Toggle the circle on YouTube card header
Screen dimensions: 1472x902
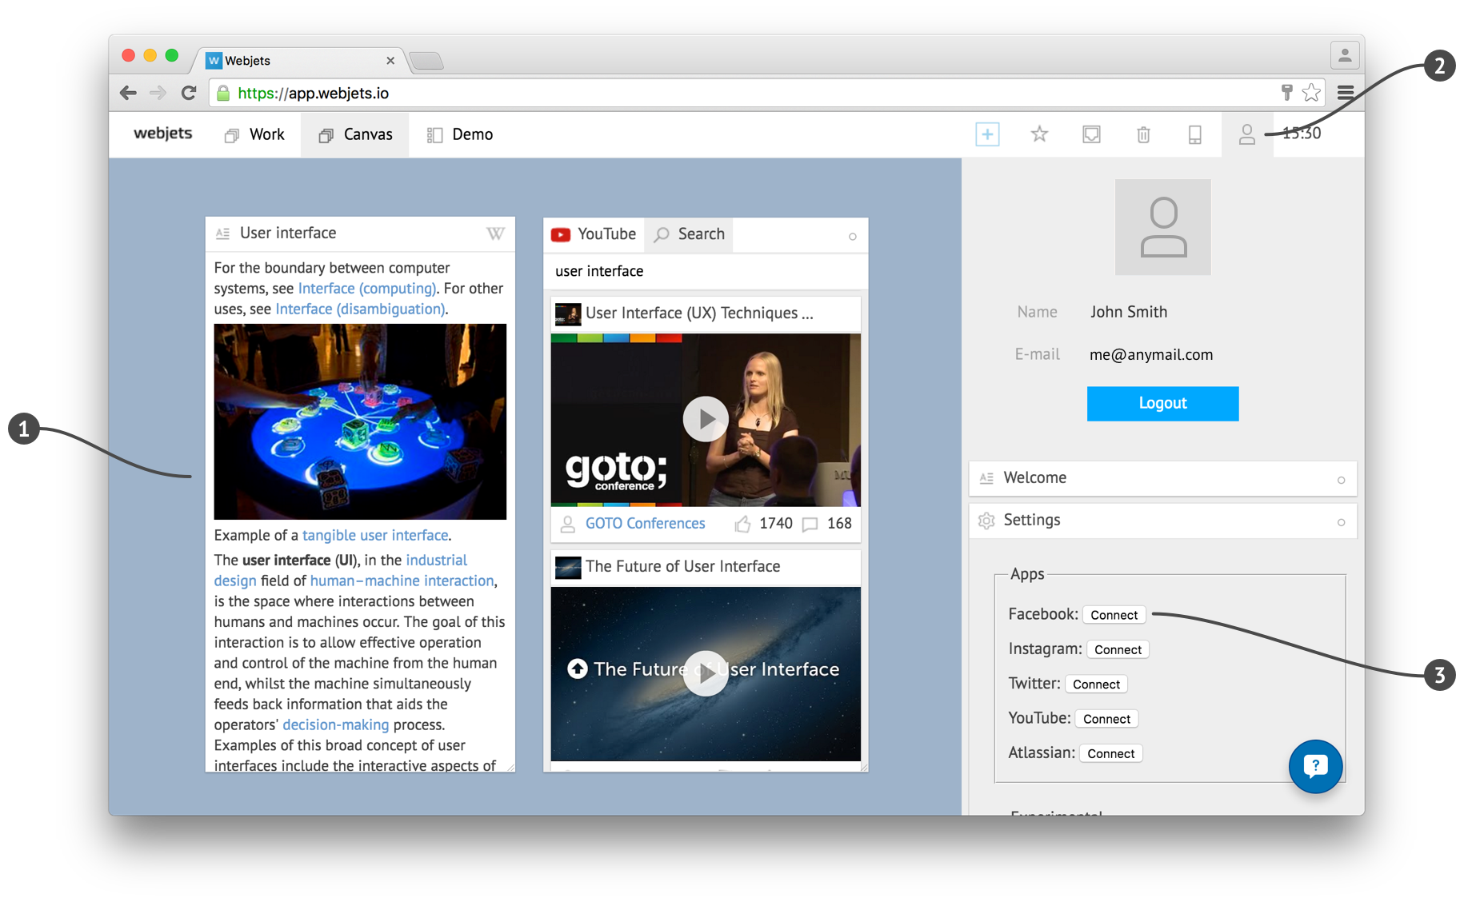(853, 236)
